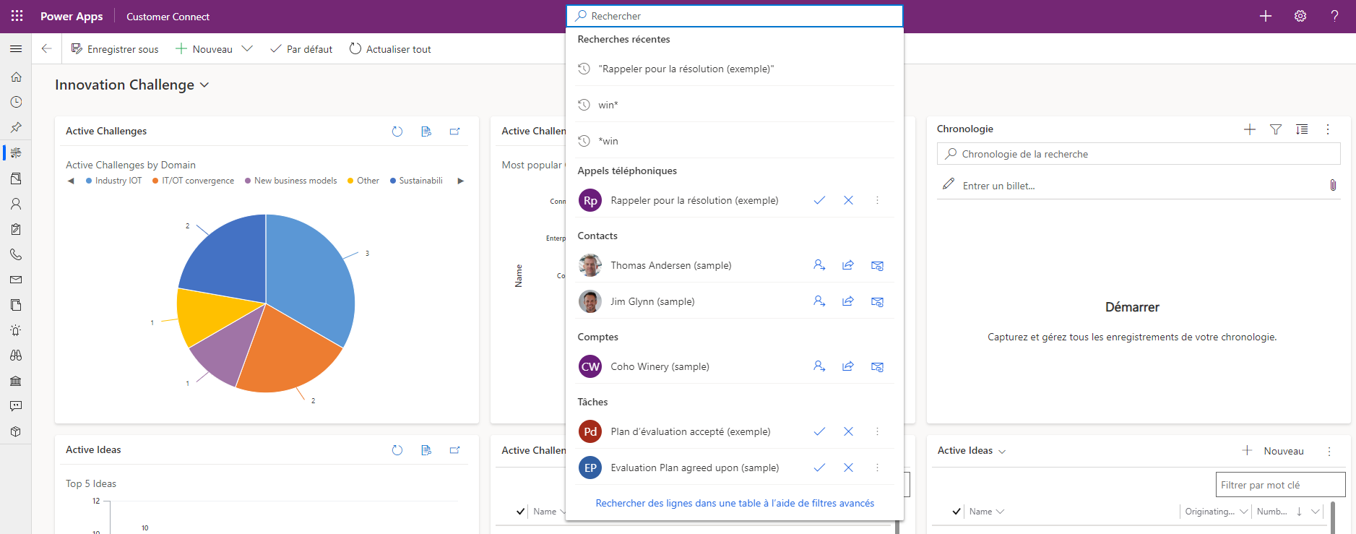1356x534 pixels.
Task: Open the Nouveau split-button chevron
Action: (247, 48)
